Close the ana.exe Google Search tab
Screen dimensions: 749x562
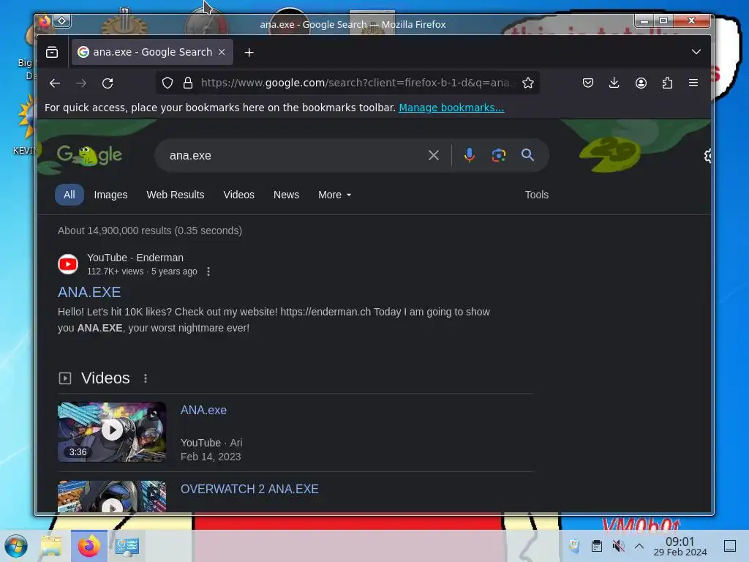(x=222, y=52)
